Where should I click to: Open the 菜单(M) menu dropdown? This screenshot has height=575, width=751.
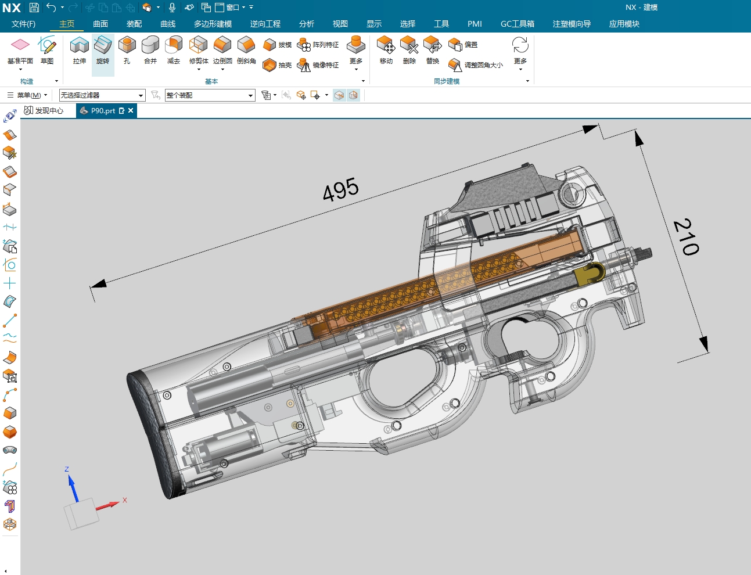point(27,95)
